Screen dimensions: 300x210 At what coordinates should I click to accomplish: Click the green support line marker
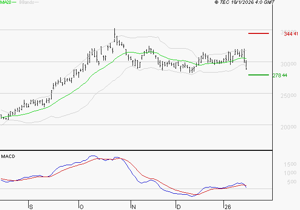(x=258, y=75)
